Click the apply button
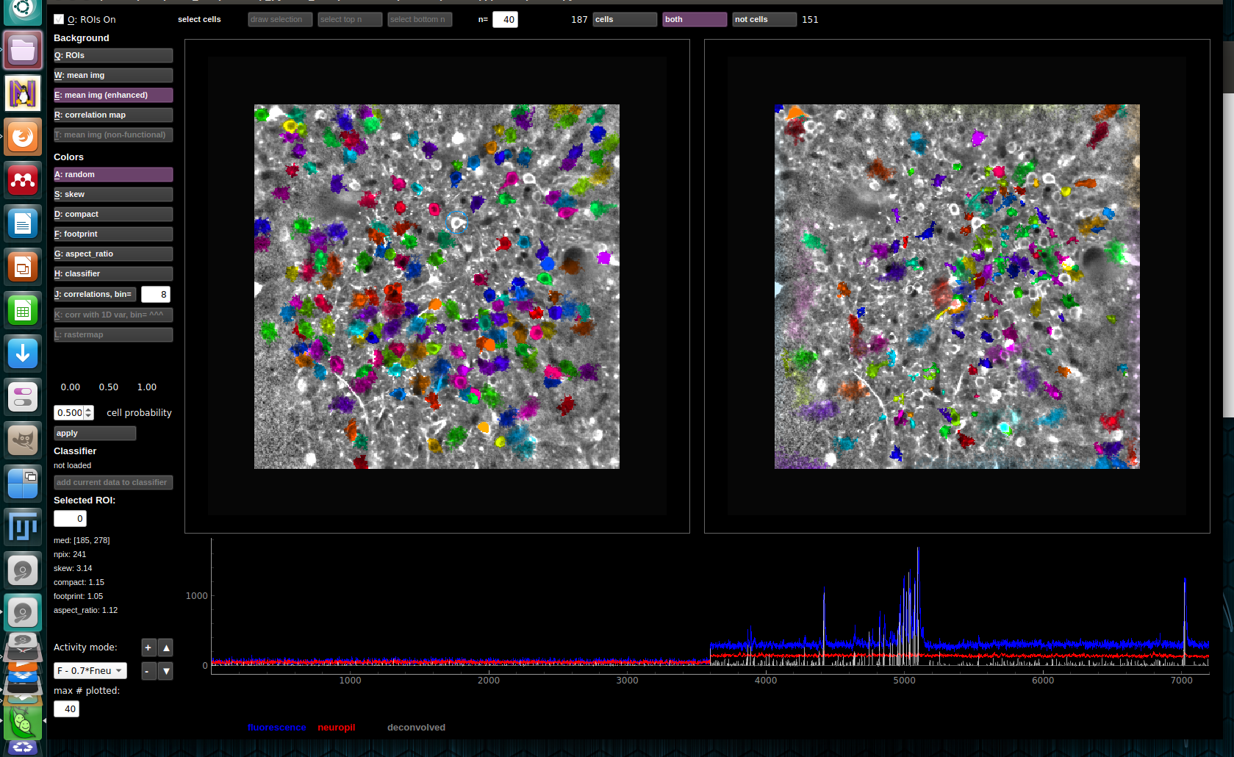This screenshot has height=757, width=1234. pos(95,433)
